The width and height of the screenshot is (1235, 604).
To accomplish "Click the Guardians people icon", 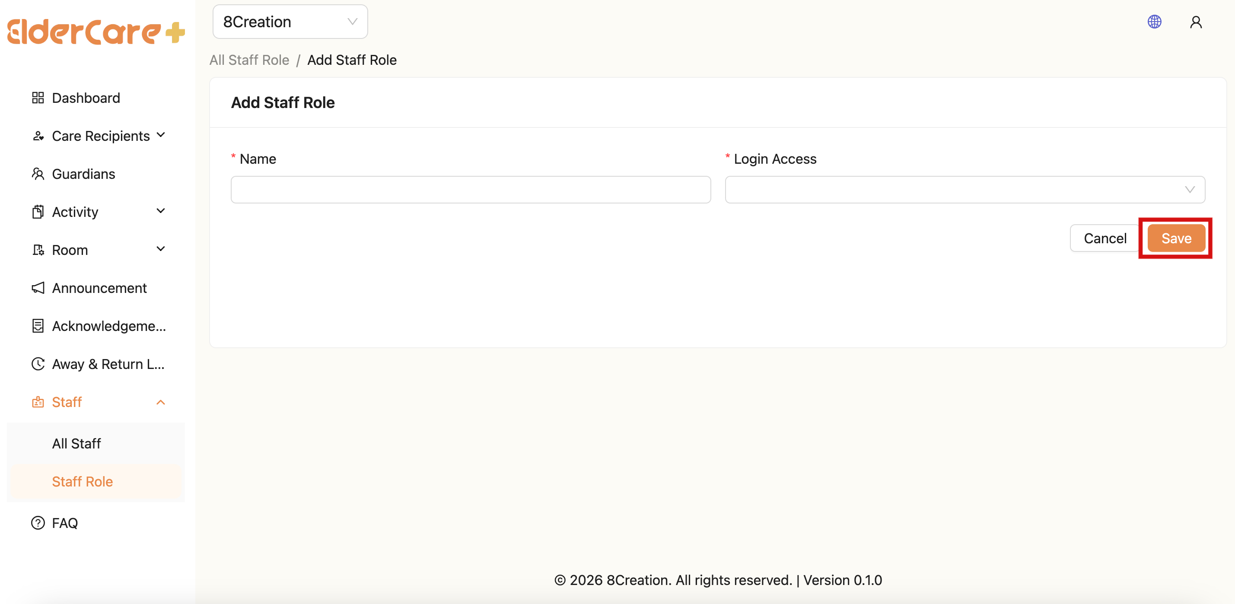I will point(38,174).
